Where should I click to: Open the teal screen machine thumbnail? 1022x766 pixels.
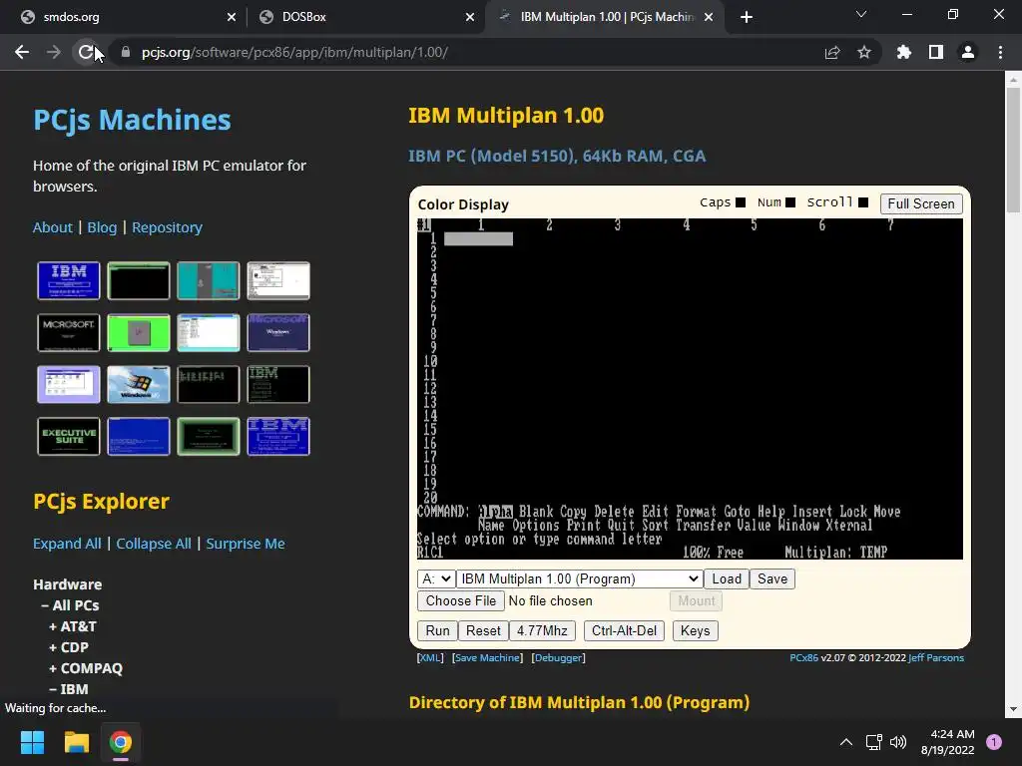209,280
